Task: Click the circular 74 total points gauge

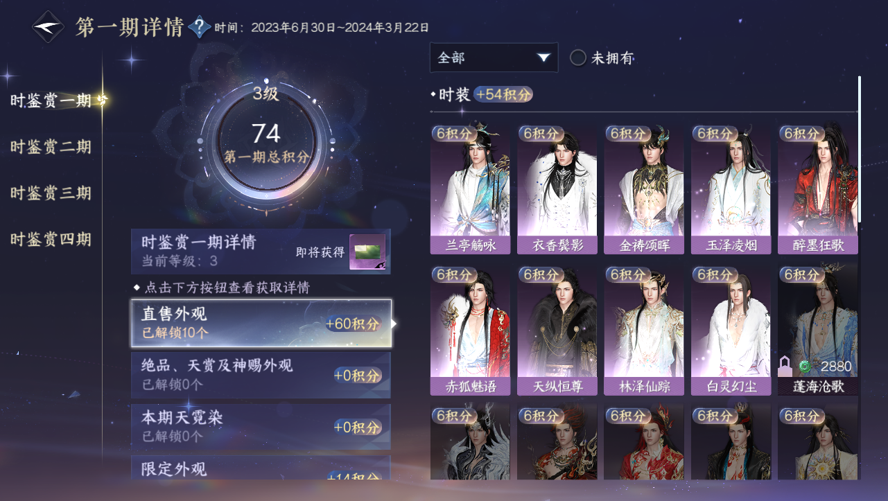Action: [x=266, y=141]
